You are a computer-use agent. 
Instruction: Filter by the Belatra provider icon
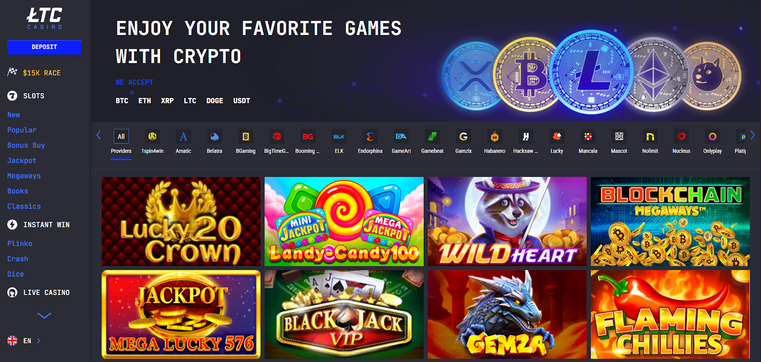(215, 137)
